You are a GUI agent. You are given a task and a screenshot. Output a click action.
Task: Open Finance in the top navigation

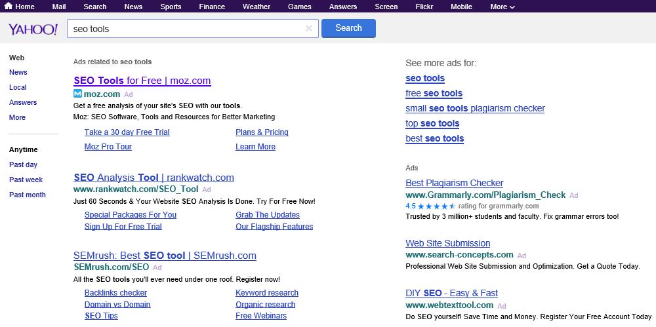tap(212, 7)
